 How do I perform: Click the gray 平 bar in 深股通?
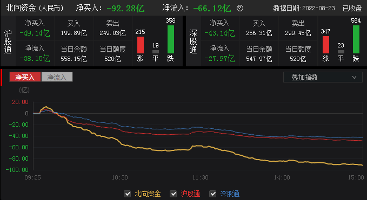[x=341, y=52]
